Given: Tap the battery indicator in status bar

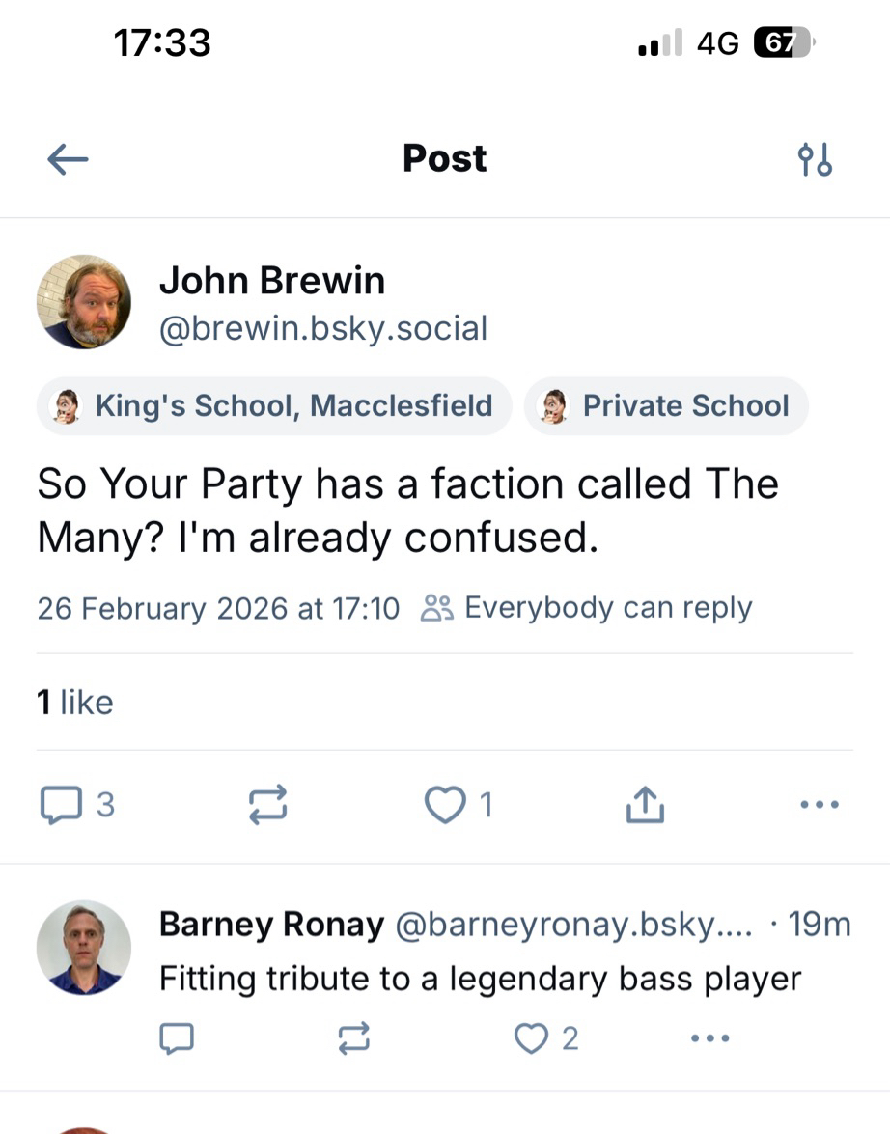Looking at the screenshot, I should pyautogui.click(x=783, y=42).
